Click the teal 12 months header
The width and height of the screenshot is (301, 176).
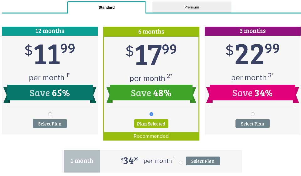point(50,31)
